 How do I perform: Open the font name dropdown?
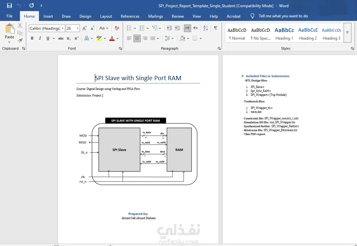62,28
